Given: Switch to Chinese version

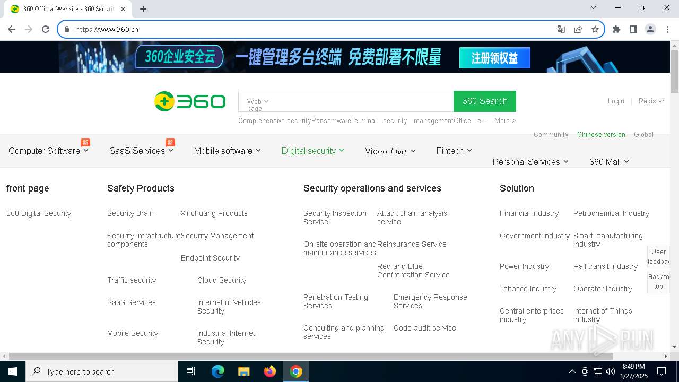Looking at the screenshot, I should (601, 134).
